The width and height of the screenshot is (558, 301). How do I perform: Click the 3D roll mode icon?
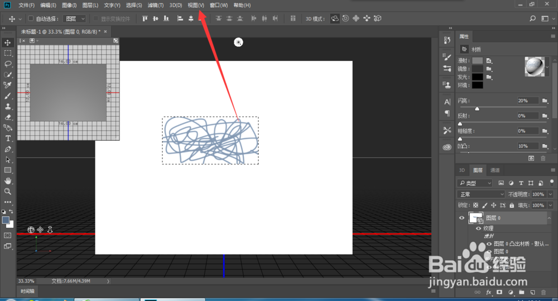tap(345, 18)
